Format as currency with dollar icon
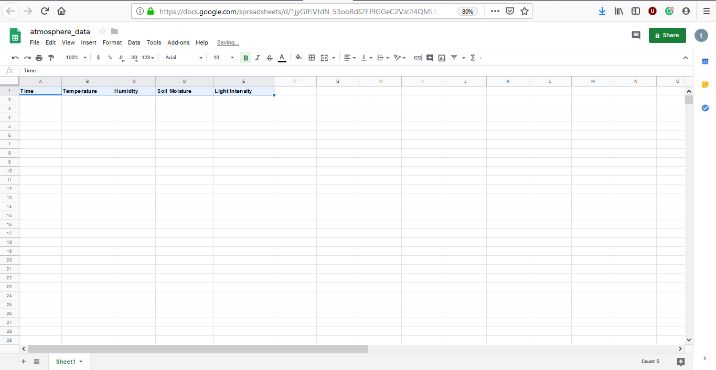The height and width of the screenshot is (370, 716). pos(98,58)
